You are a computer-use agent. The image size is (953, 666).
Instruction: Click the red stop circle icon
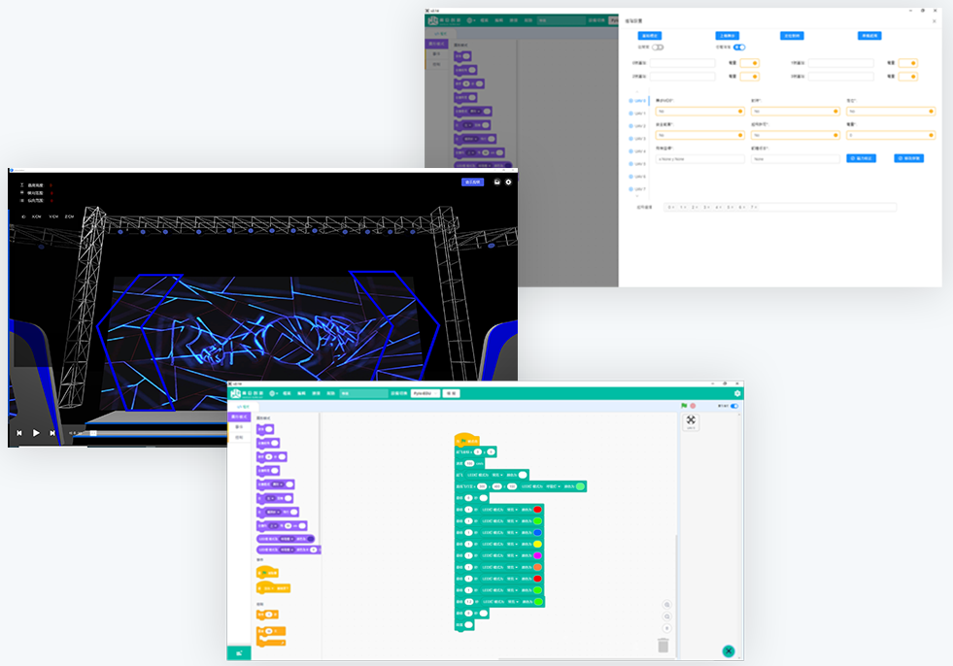coord(693,406)
